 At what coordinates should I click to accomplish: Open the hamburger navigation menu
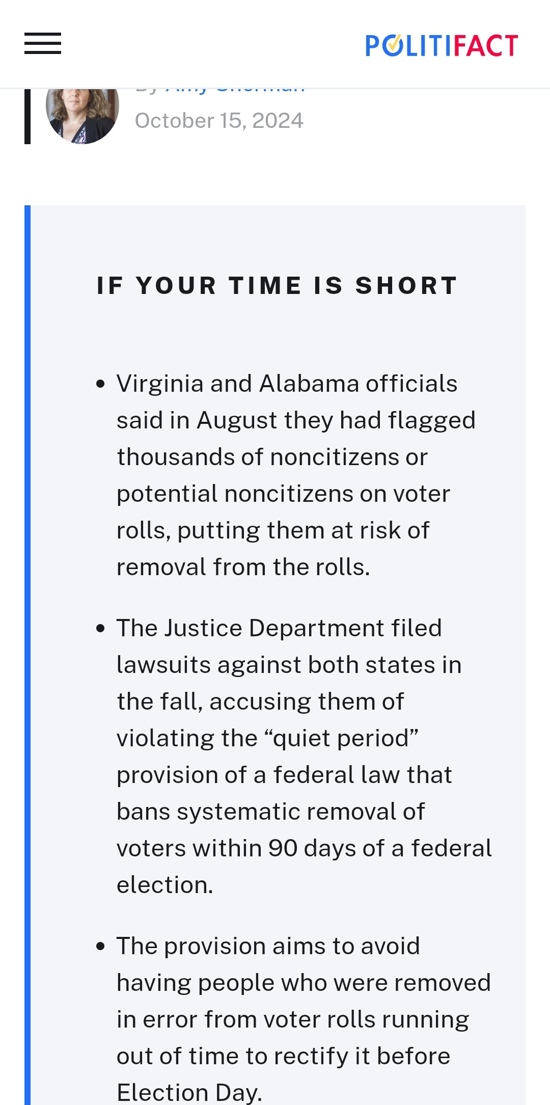click(43, 44)
